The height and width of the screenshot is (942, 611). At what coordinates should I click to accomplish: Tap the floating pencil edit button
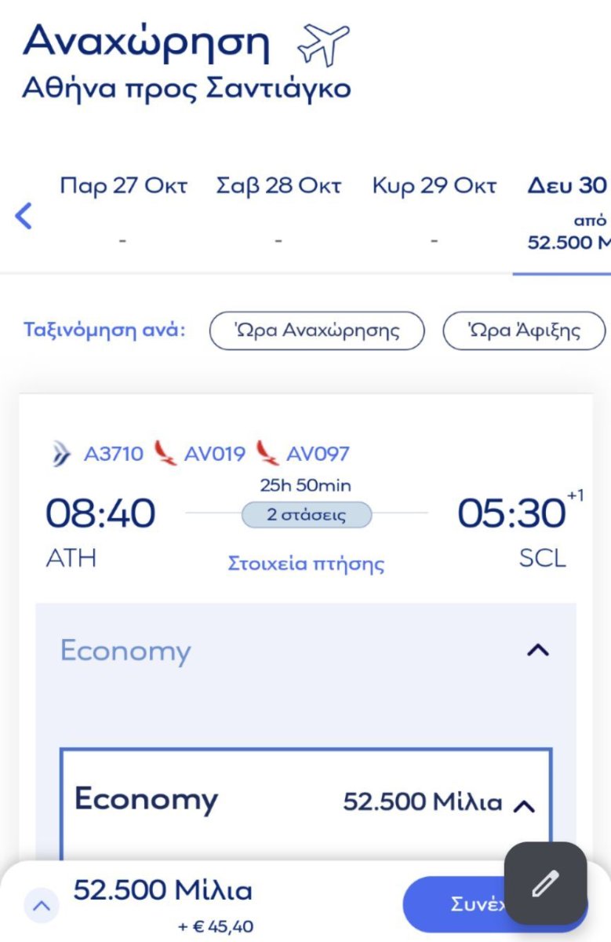click(545, 884)
